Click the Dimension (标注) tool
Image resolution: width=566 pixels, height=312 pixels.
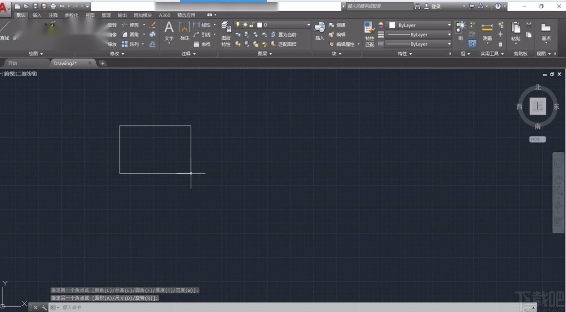tap(184, 31)
